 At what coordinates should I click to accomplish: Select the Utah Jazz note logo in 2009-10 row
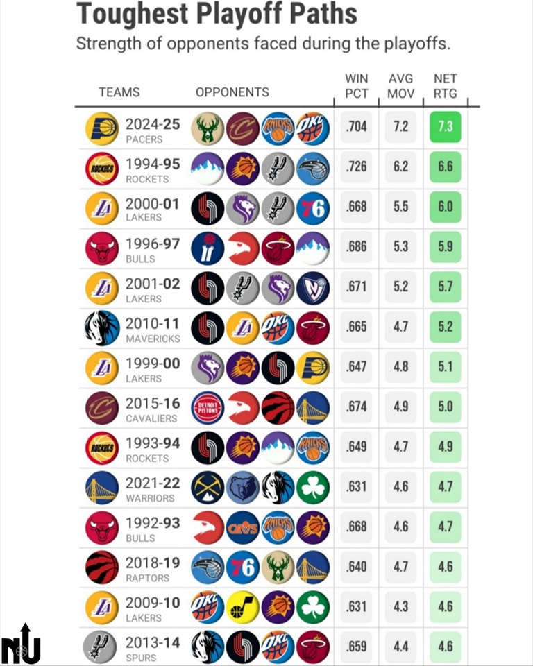[x=243, y=608]
